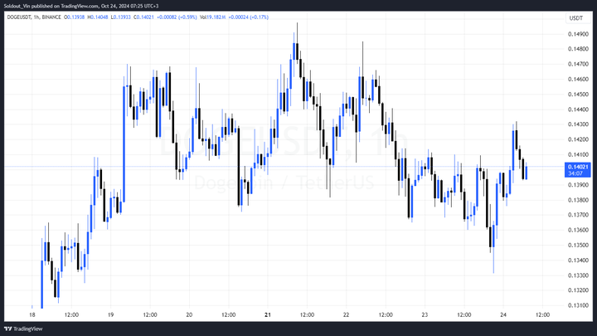
Task: Click the 0.14900 price axis label
Action: coord(578,34)
